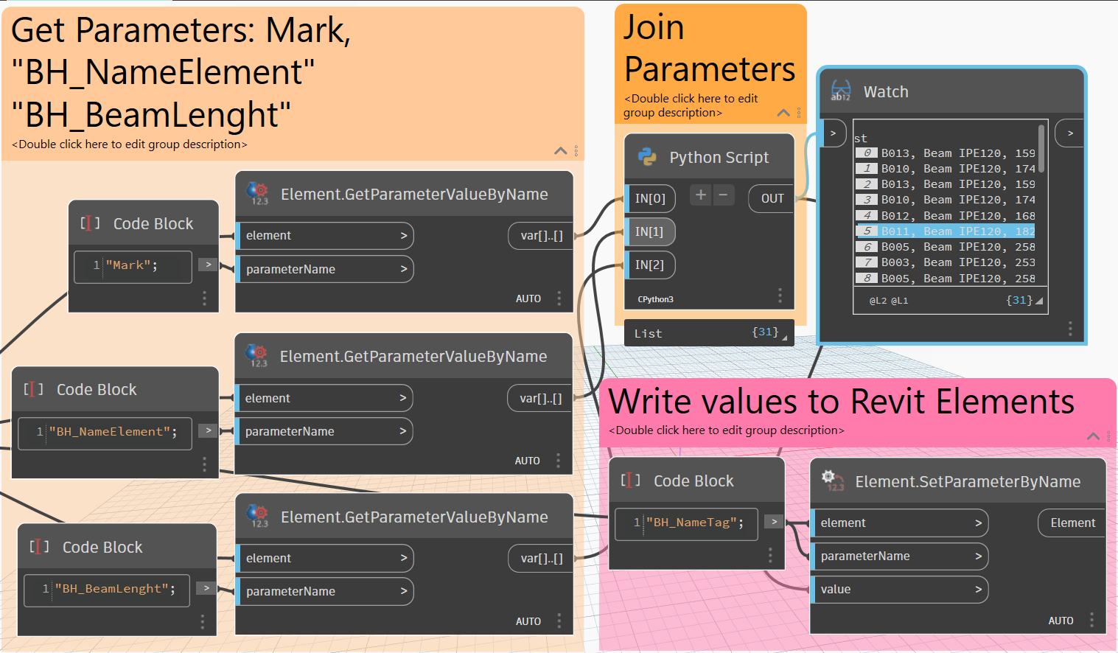Collapse the Write values to Revit Elements group

pos(1093,436)
